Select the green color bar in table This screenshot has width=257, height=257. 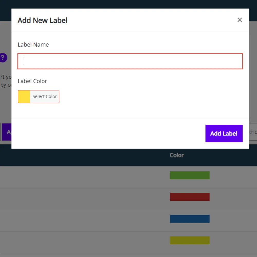(x=189, y=175)
